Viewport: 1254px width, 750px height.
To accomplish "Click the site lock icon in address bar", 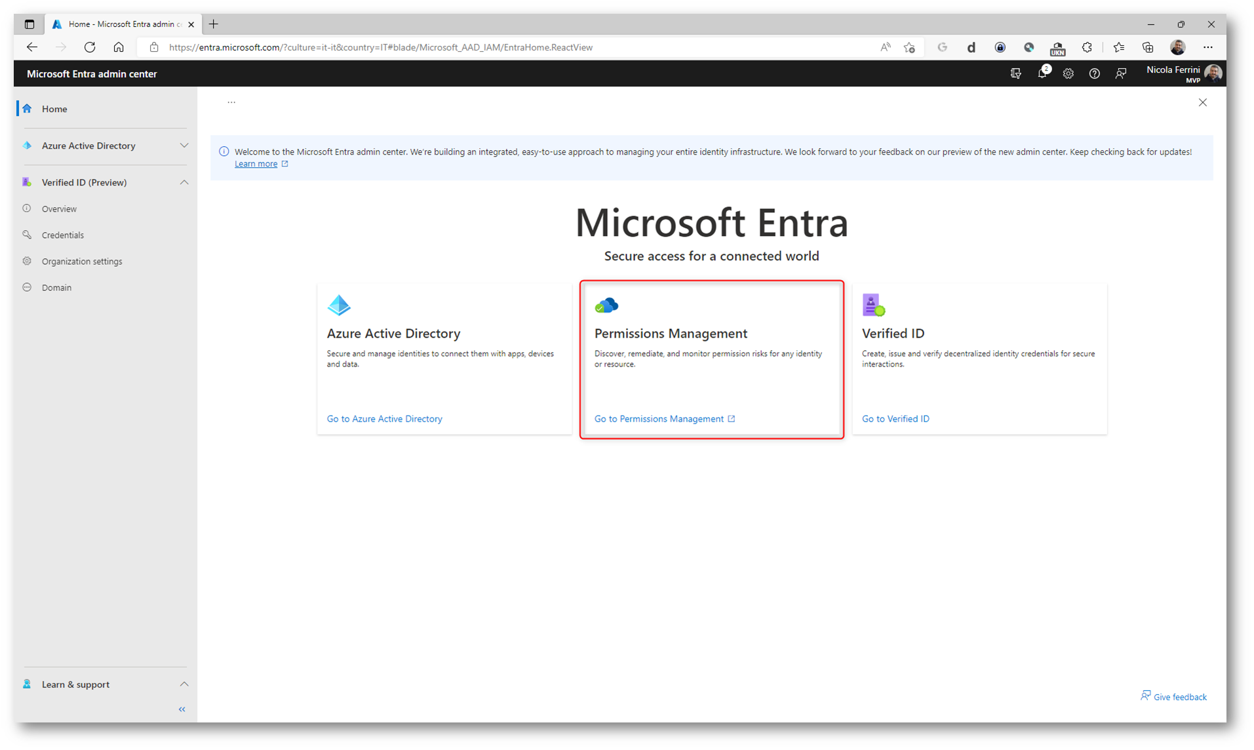I will (x=154, y=47).
